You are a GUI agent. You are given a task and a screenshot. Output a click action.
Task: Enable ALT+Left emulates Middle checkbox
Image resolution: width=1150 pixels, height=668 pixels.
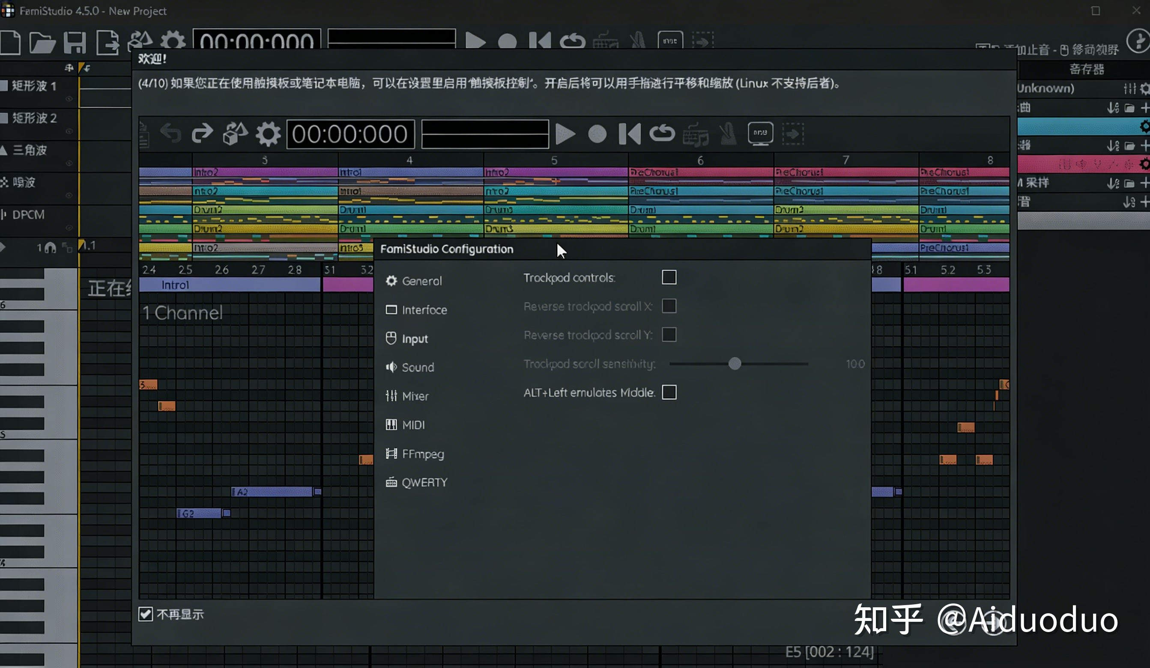(x=669, y=392)
